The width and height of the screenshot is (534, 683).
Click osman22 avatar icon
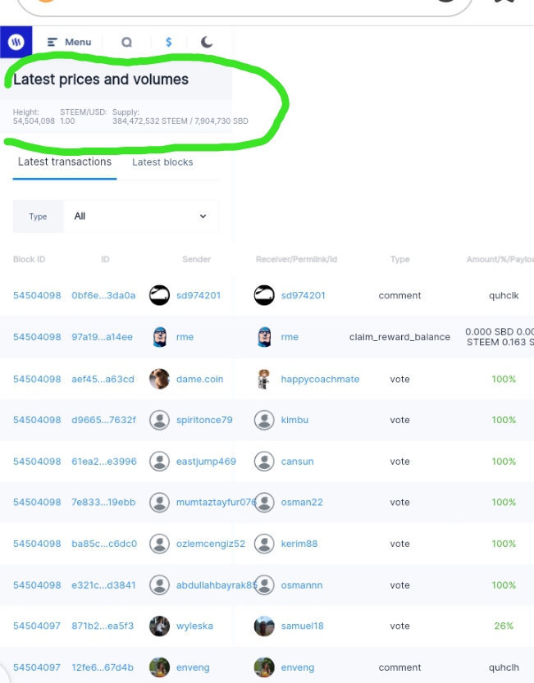264,503
